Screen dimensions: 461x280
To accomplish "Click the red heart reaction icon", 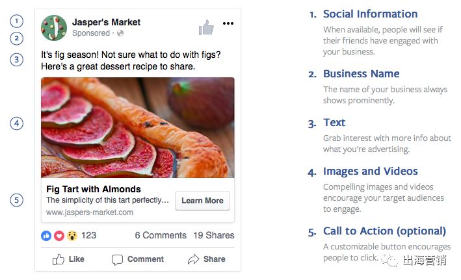I will (x=59, y=236).
